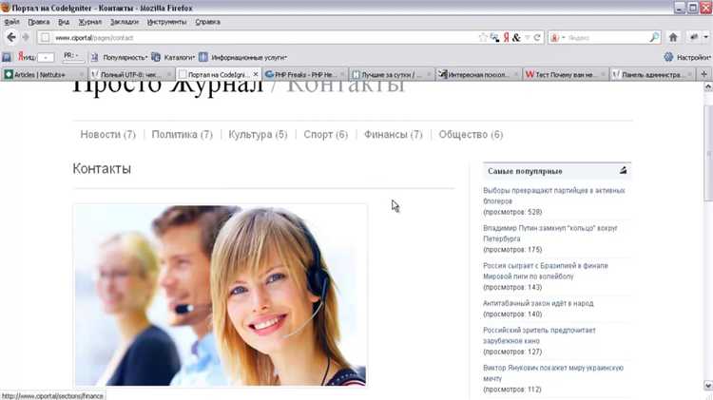This screenshot has height=400, width=713.
Task: Open the Финансы (7) section
Action: (394, 135)
